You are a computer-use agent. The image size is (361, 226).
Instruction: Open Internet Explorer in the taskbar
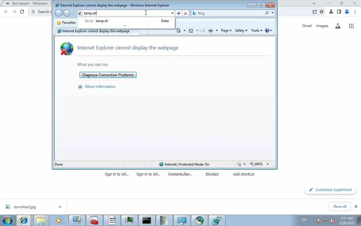coord(23,220)
